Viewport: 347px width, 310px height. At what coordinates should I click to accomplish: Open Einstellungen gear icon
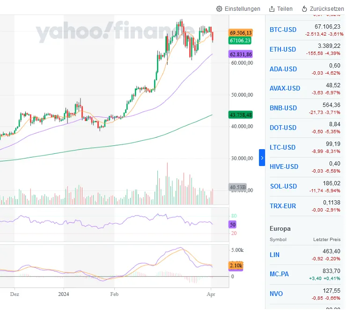[219, 9]
